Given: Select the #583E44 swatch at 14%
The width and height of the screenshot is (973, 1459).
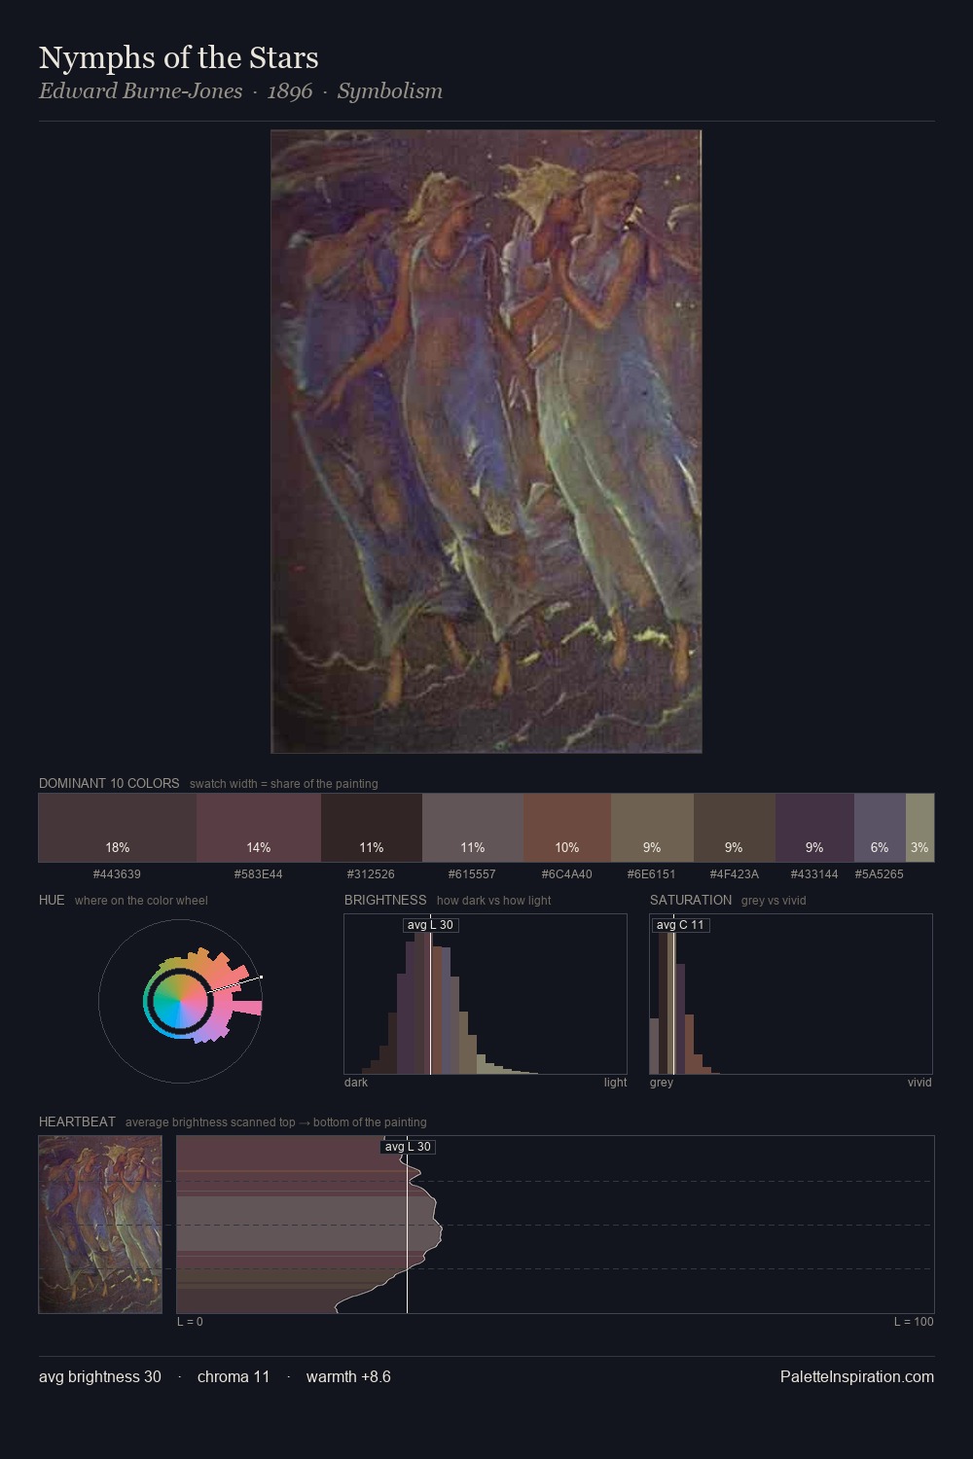Looking at the screenshot, I should (259, 828).
